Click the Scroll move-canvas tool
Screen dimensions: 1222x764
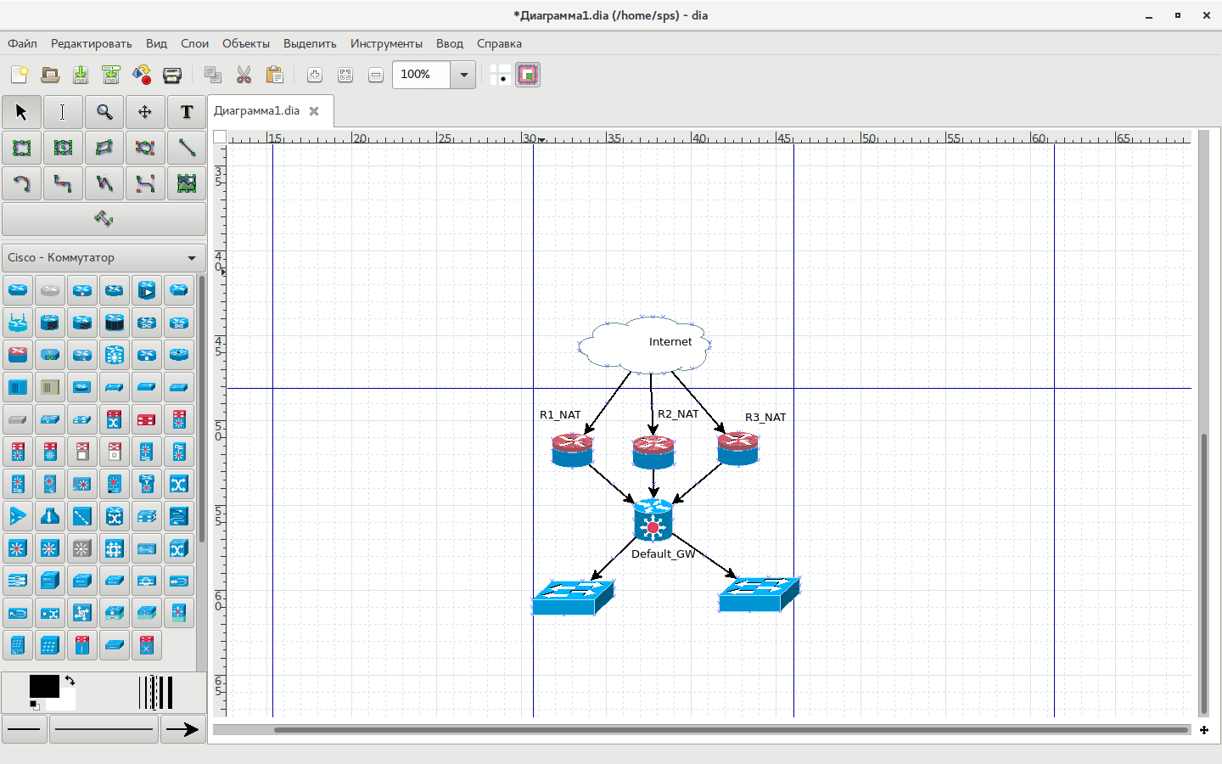[145, 112]
